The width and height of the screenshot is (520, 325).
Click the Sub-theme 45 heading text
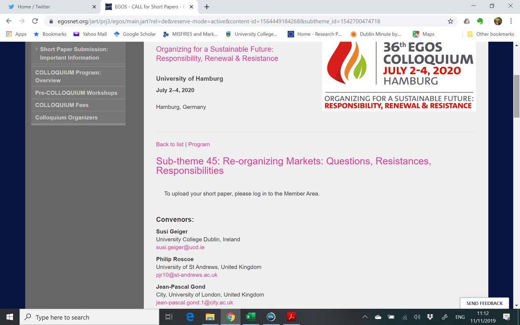(293, 166)
